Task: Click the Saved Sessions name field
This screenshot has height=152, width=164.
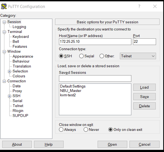Action: coord(95,78)
